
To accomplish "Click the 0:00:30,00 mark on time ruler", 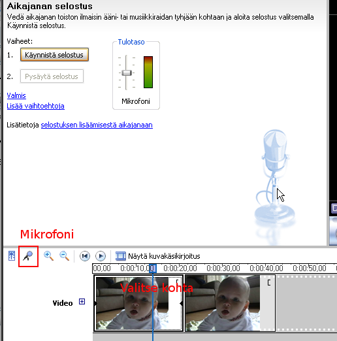I will (223, 268).
